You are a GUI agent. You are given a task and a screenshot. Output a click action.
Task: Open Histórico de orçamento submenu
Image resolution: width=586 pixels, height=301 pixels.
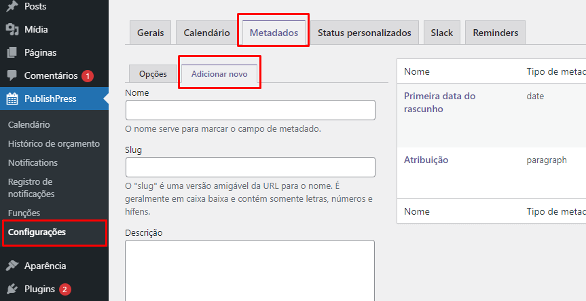(54, 143)
